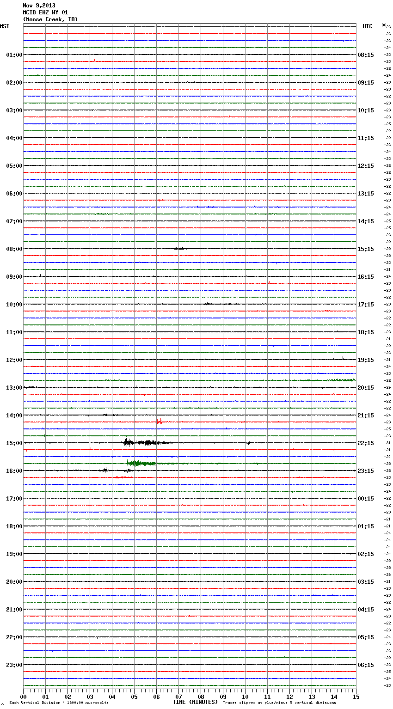Click the 23:15 UTC time label
This screenshot has height=709, width=393.
(366, 471)
